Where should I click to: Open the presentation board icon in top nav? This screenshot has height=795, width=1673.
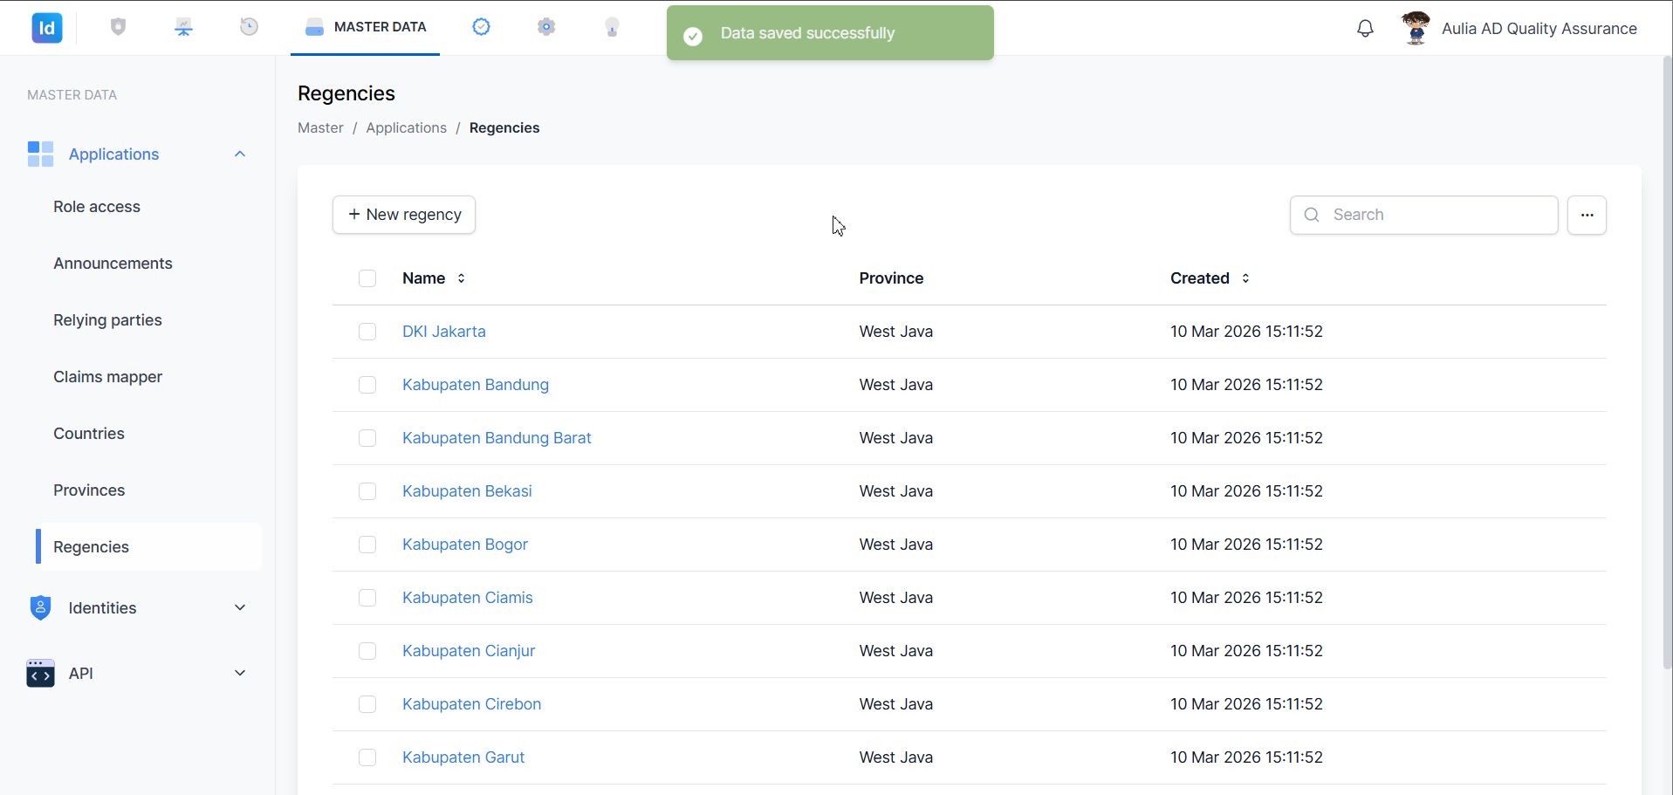pos(183,27)
